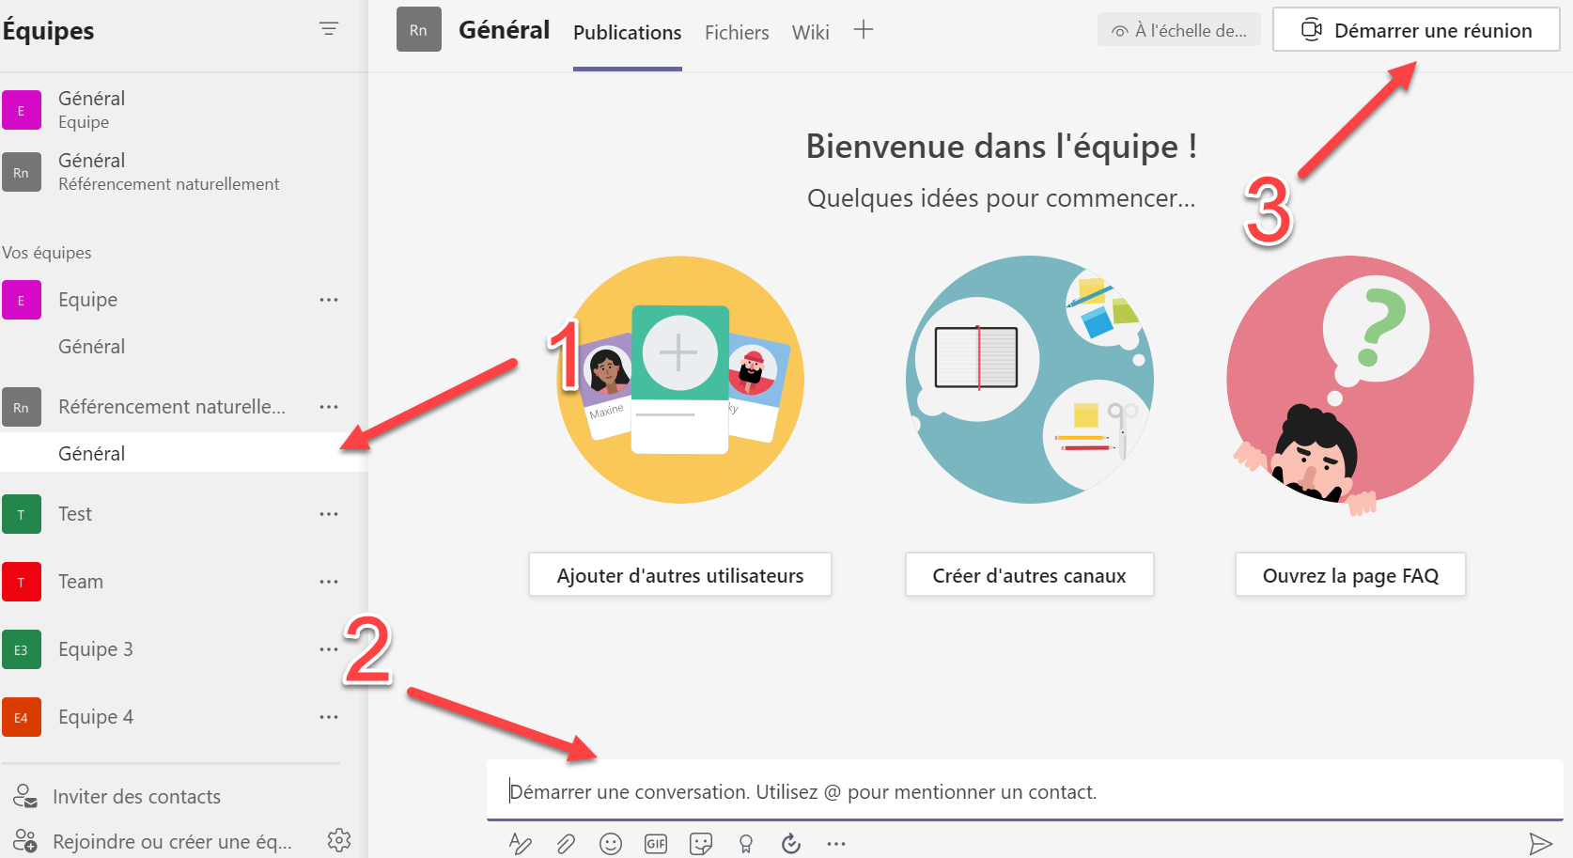Switch to the Fichiers tab
This screenshot has height=858, width=1573.
pos(737,32)
